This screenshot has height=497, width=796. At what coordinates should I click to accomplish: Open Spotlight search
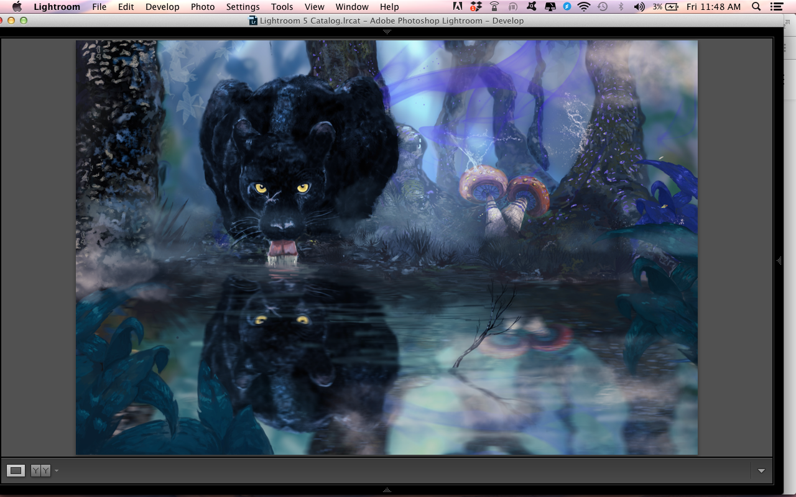click(756, 7)
